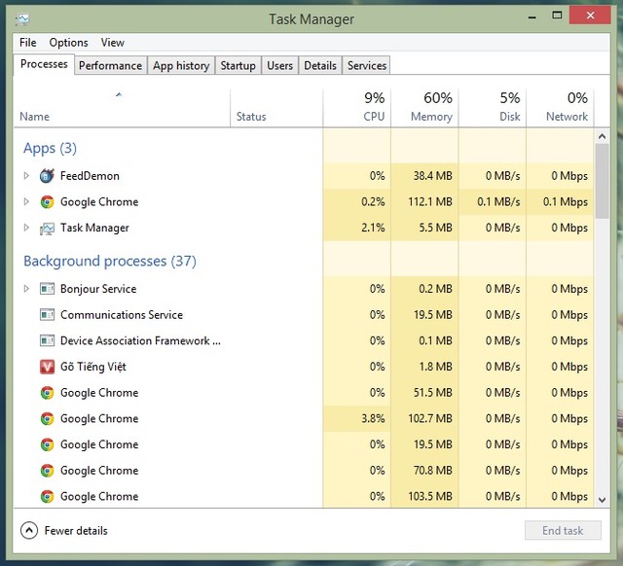The image size is (623, 566).
Task: Click the Communications Service icon
Action: pos(47,315)
